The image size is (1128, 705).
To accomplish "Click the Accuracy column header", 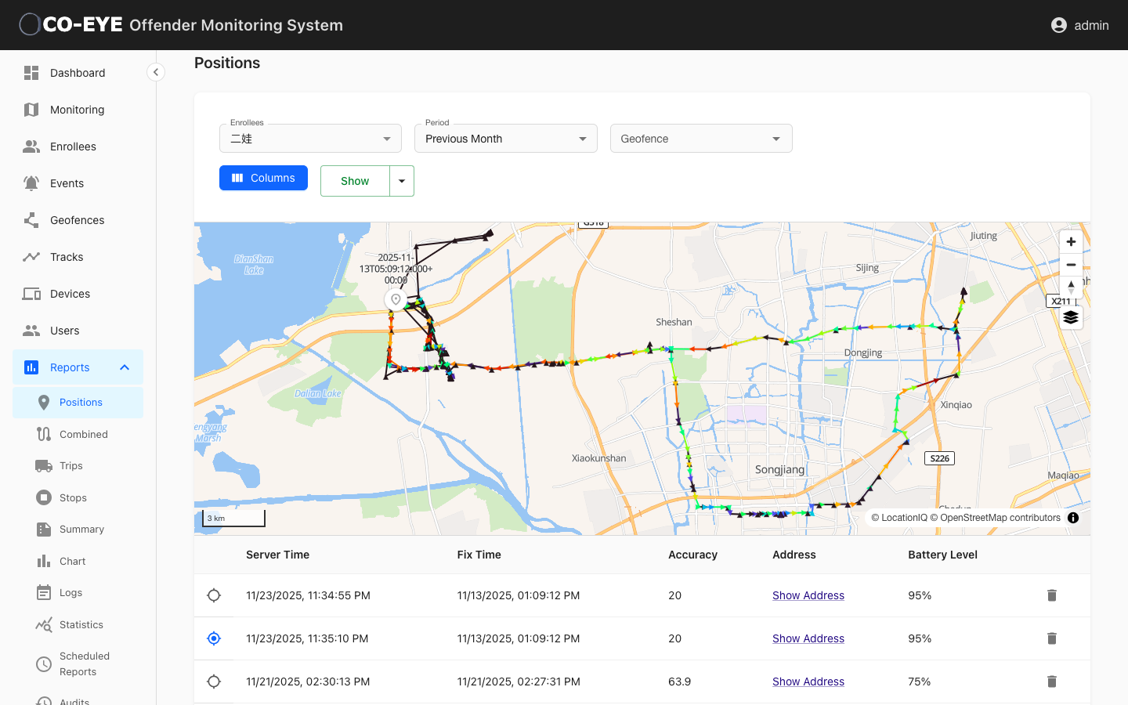I will pyautogui.click(x=692, y=555).
